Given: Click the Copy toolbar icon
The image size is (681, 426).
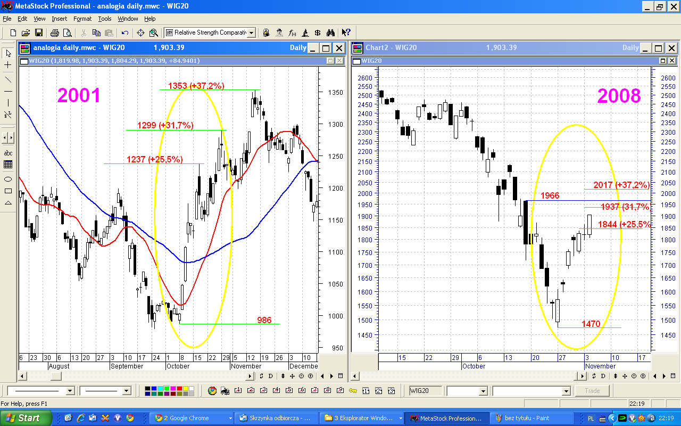Looking at the screenshot, I should tap(96, 33).
